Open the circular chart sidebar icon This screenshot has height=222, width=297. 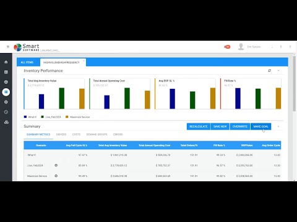point(6,82)
